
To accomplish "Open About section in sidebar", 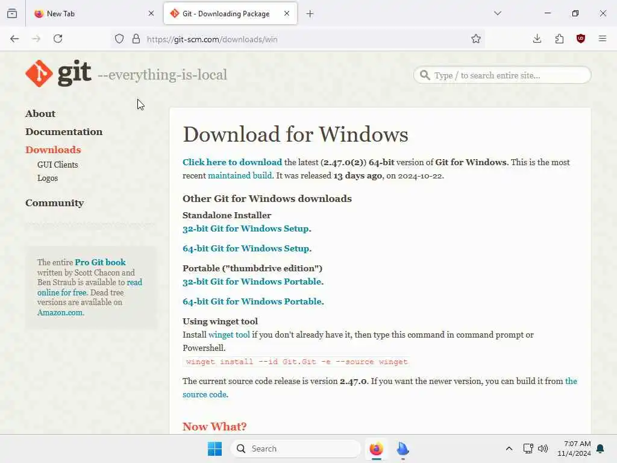I will (40, 114).
